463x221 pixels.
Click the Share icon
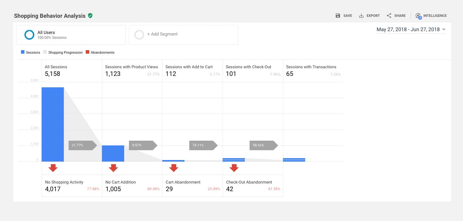pyautogui.click(x=389, y=16)
